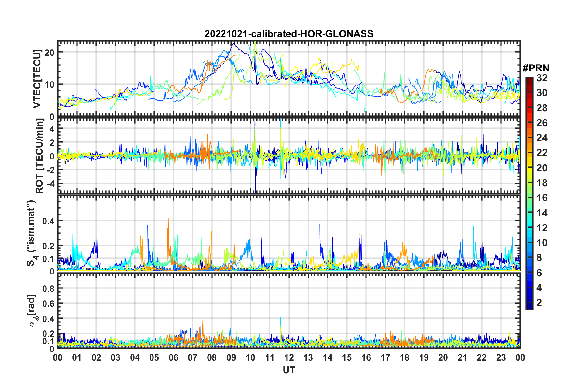Click the x-axis tick label 12
578x387 pixels.
coord(289,357)
